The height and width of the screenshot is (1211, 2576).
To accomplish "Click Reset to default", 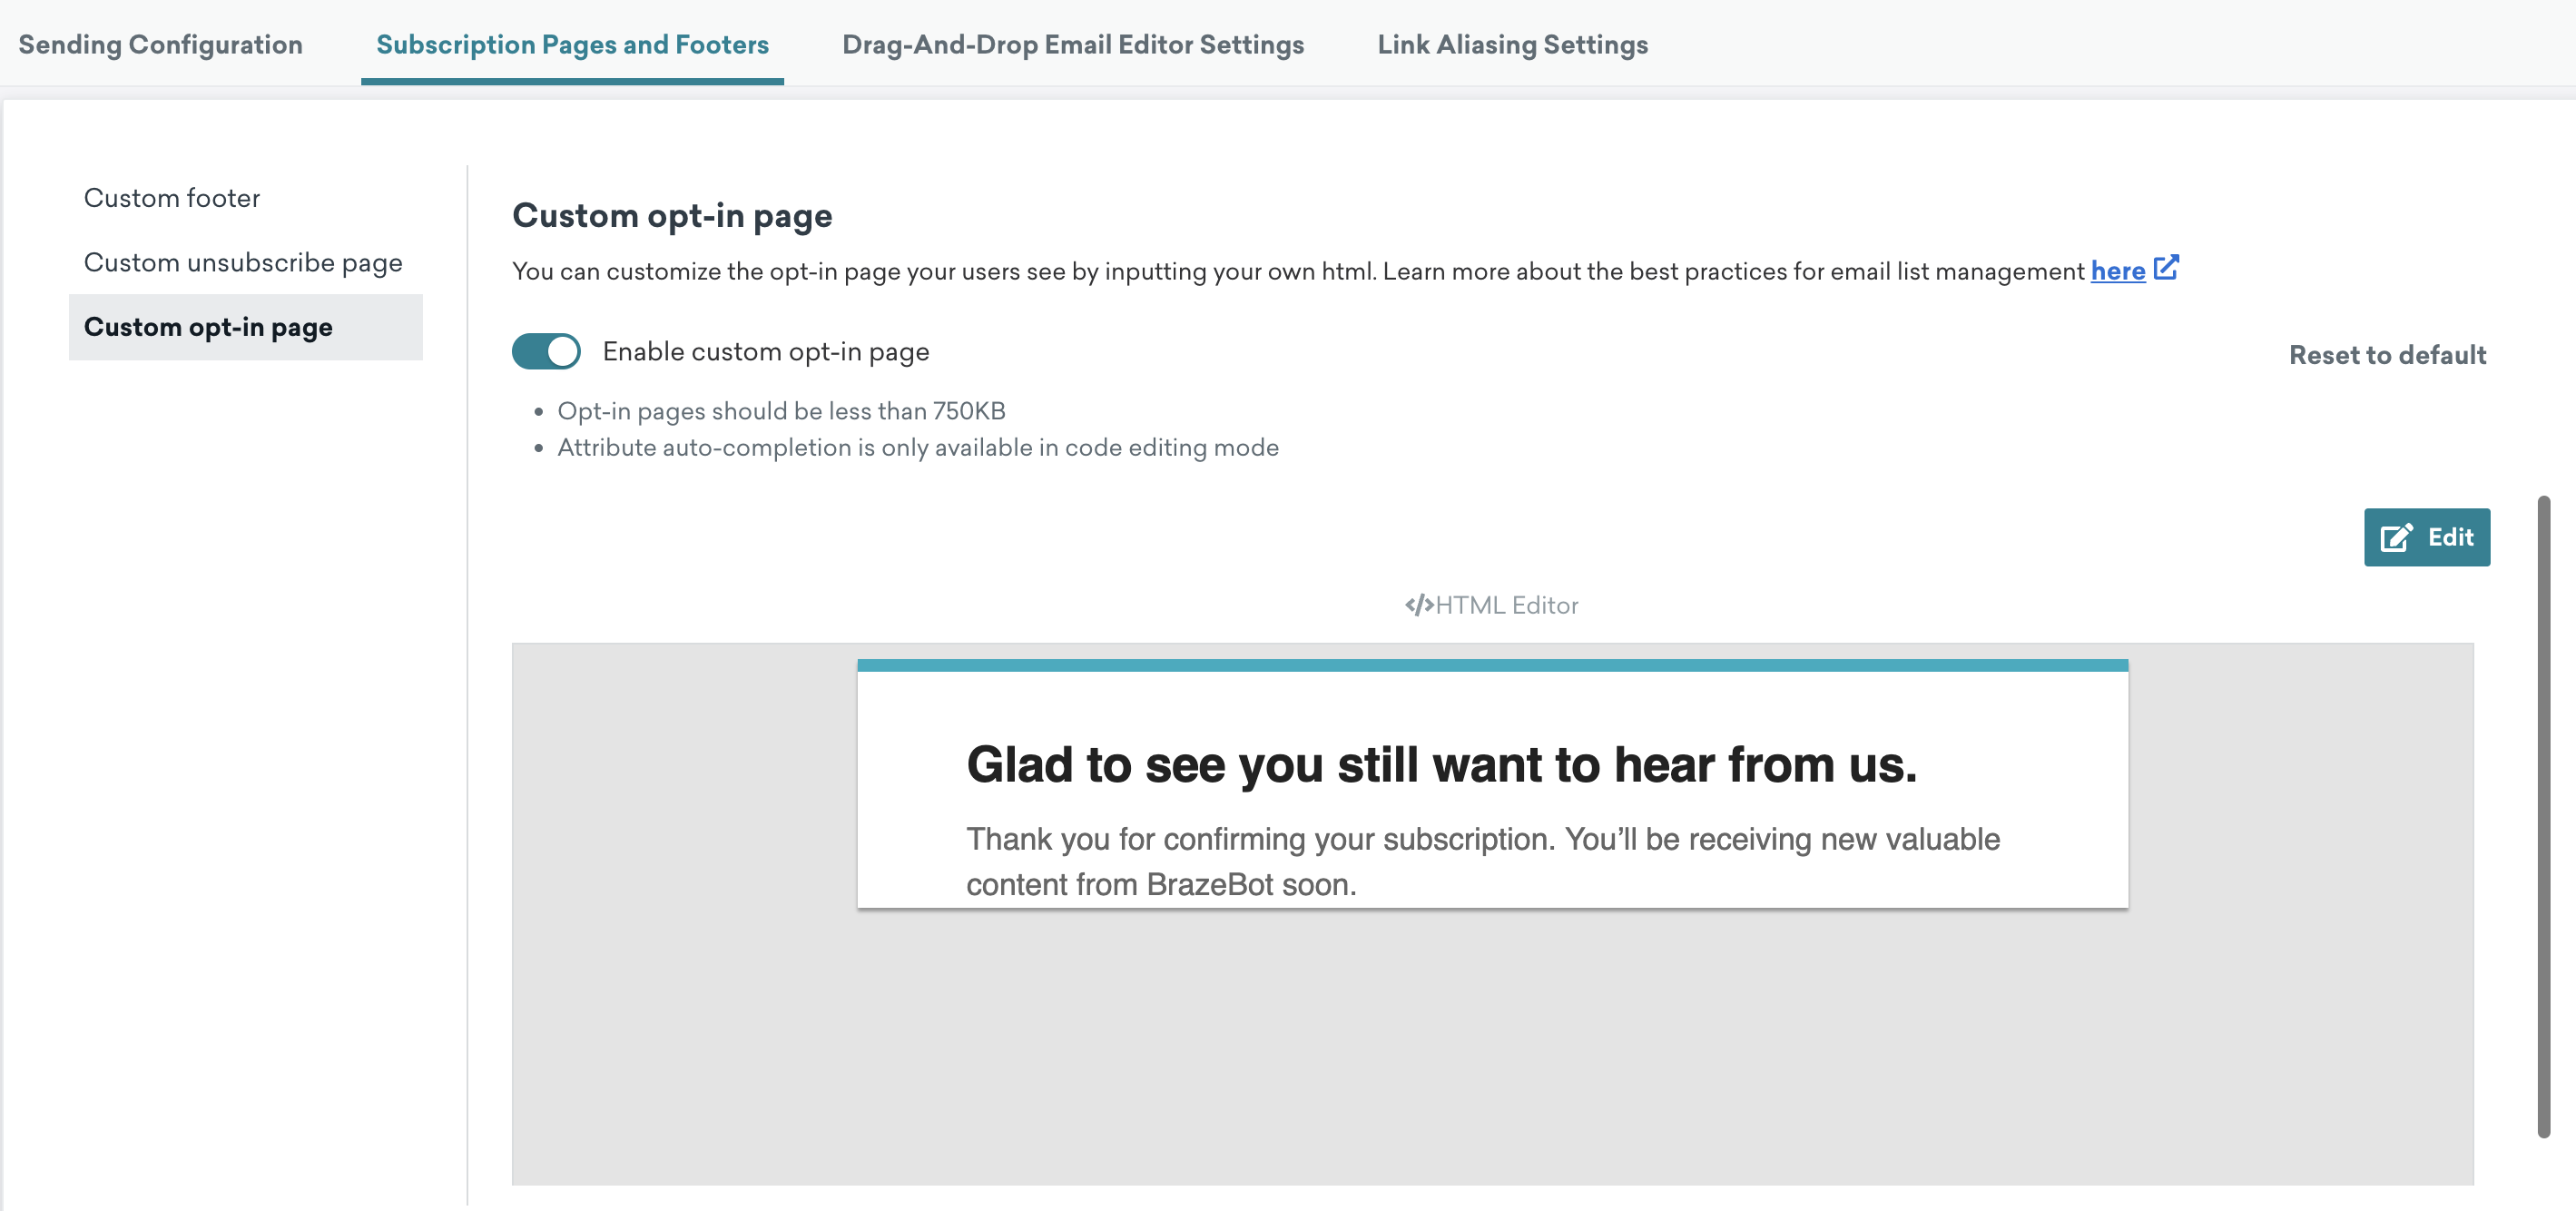I will point(2387,355).
